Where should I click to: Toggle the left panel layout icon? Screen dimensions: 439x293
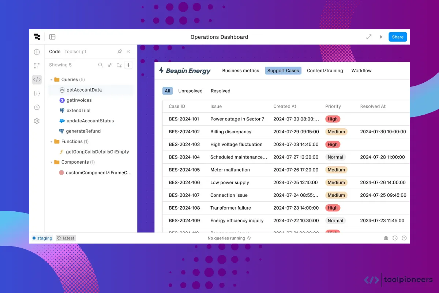point(52,37)
